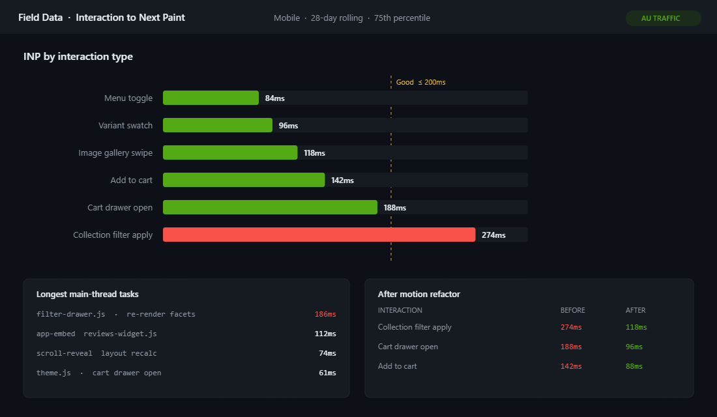
Task: Click "75th percentile" in the header subtitle
Action: [402, 18]
